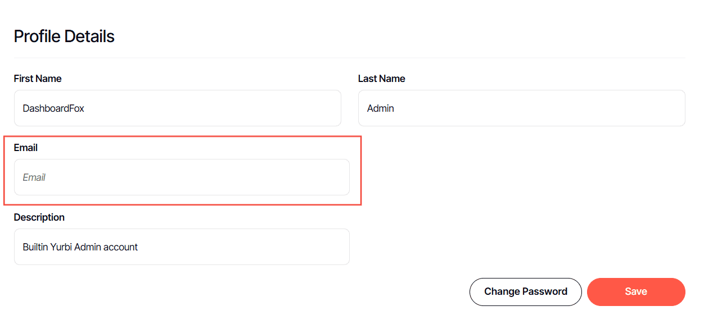Click the "First Name" field label
704x315 pixels.
38,79
